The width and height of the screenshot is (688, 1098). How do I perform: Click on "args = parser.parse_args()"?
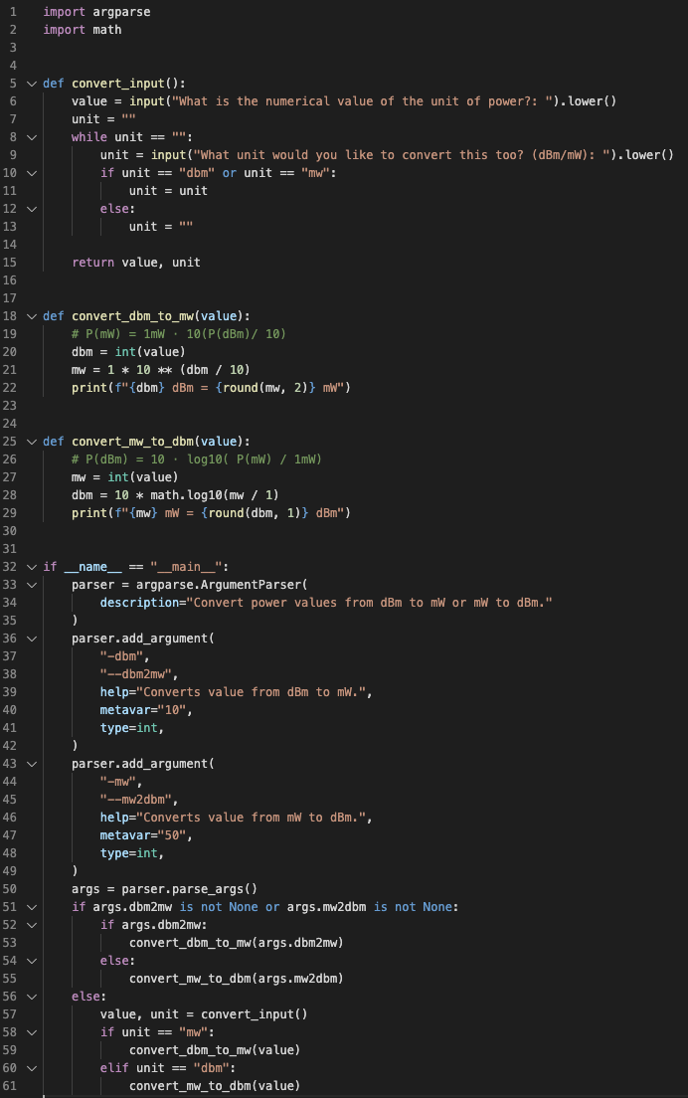tap(164, 889)
